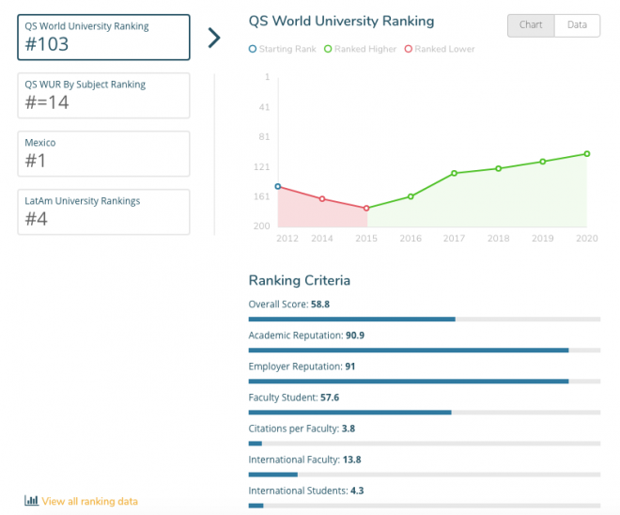Image resolution: width=620 pixels, height=515 pixels.
Task: Click the Employer Reputation progress bar
Action: click(425, 382)
